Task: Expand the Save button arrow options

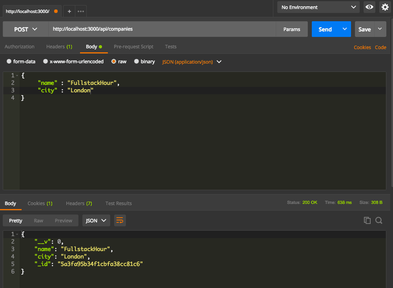Action: coord(380,29)
